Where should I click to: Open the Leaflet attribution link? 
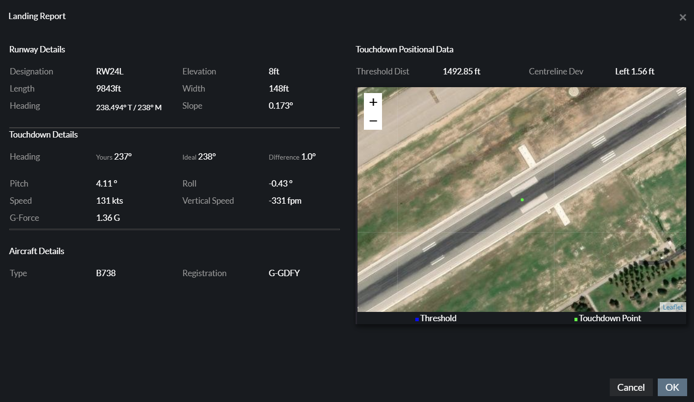(x=672, y=307)
